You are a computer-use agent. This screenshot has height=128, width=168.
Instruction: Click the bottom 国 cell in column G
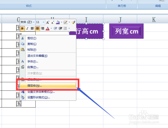[x=18, y=103]
